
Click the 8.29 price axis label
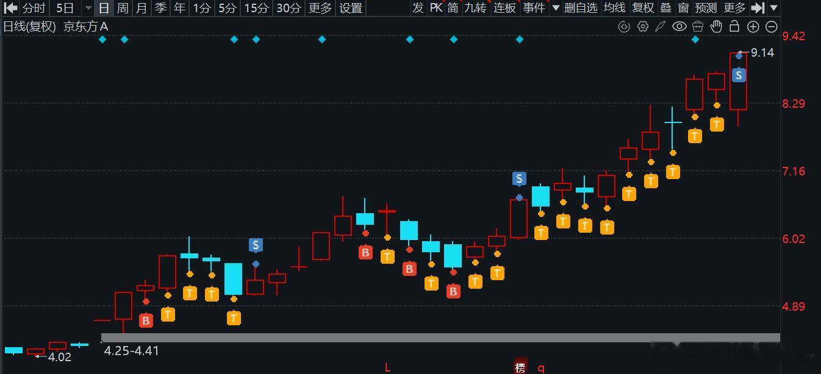[794, 104]
